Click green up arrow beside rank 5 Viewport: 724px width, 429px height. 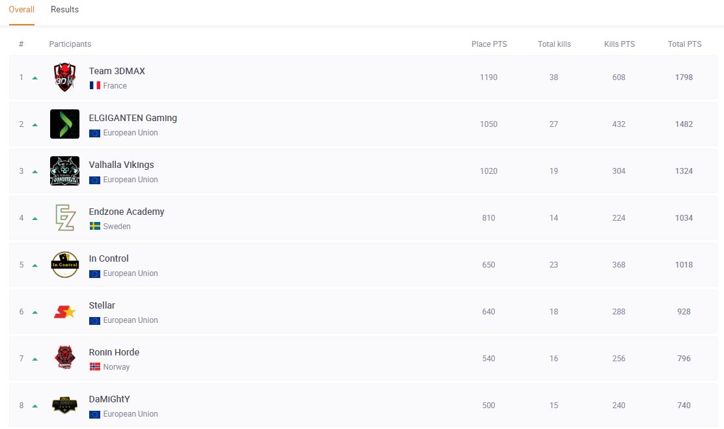tap(35, 266)
